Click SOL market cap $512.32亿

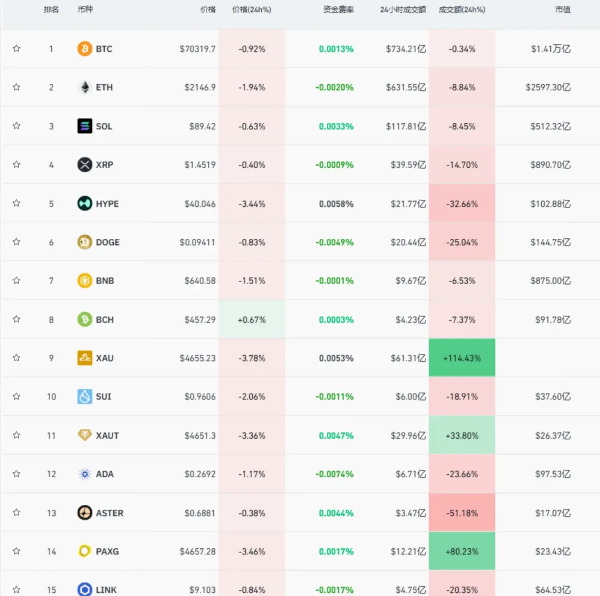550,126
